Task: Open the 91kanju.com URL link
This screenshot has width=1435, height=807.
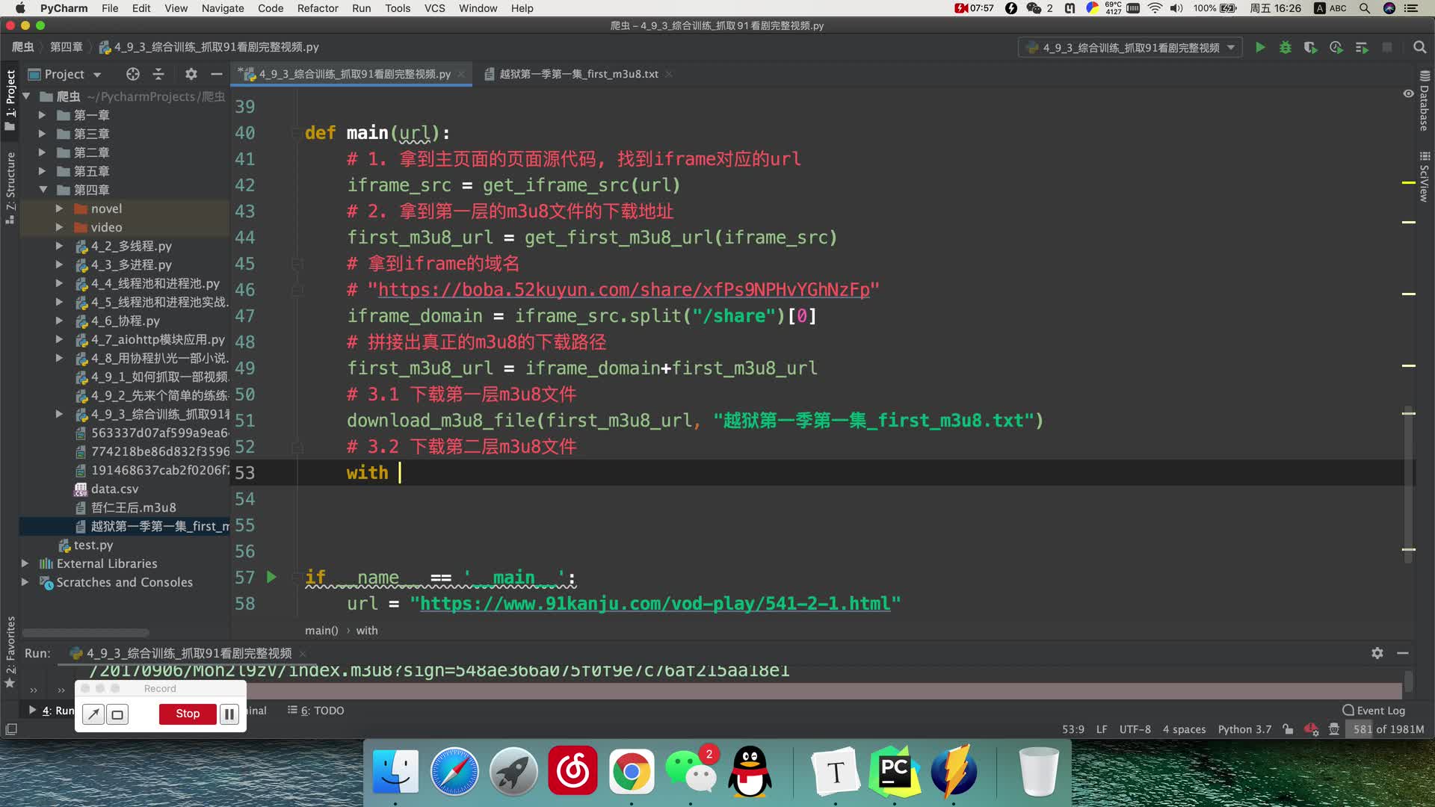Action: (x=655, y=604)
